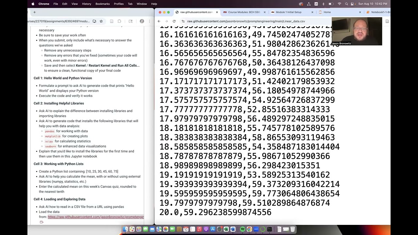Close the Home tab
418x235 pixels.
click(360, 12)
